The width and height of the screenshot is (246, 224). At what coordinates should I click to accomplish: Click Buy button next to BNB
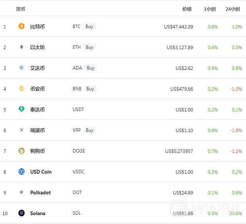[90, 88]
